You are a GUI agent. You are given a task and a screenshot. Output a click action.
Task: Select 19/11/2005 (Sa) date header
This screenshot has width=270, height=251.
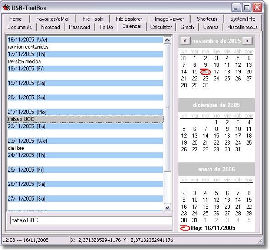85,83
